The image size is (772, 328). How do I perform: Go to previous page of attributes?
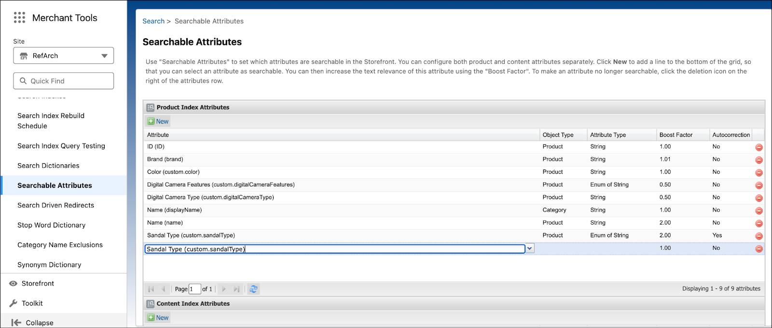[164, 289]
